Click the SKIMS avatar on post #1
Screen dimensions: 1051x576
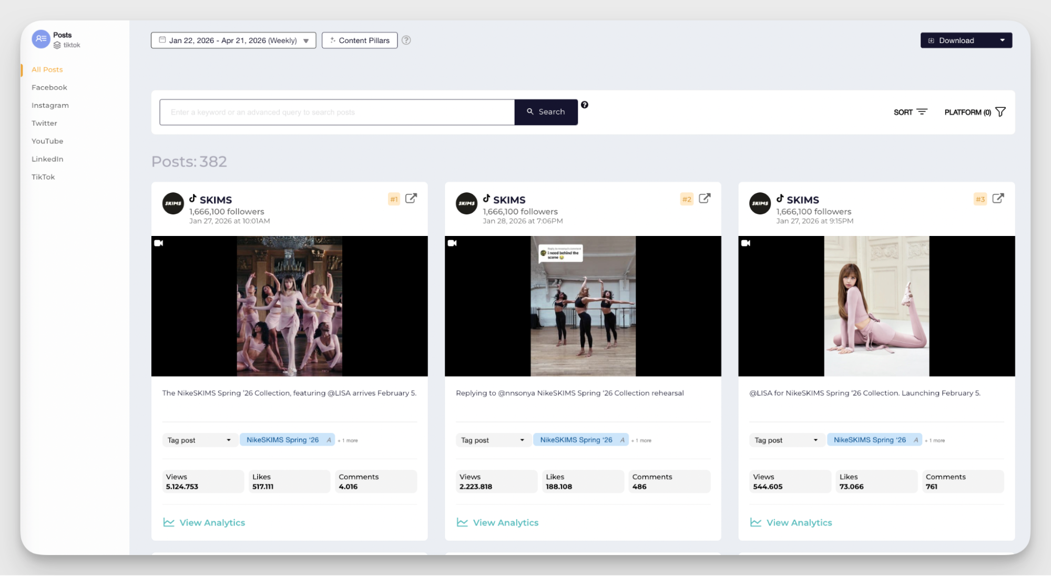[x=173, y=203]
